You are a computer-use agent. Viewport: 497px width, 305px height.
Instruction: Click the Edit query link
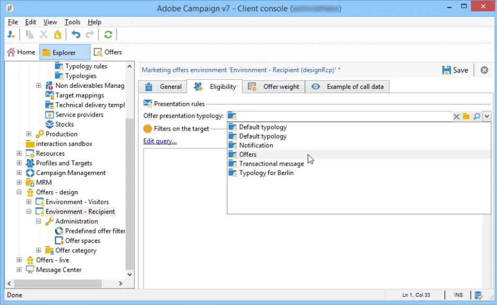pyautogui.click(x=160, y=141)
